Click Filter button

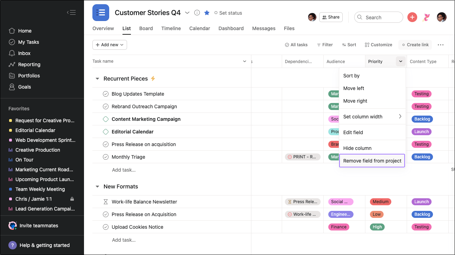coord(325,45)
